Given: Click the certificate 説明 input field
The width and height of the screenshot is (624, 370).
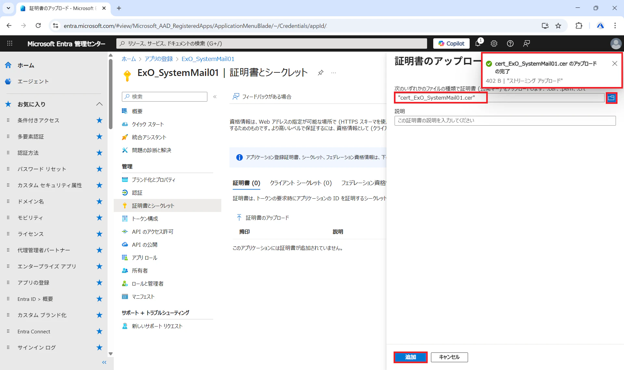Looking at the screenshot, I should [505, 120].
